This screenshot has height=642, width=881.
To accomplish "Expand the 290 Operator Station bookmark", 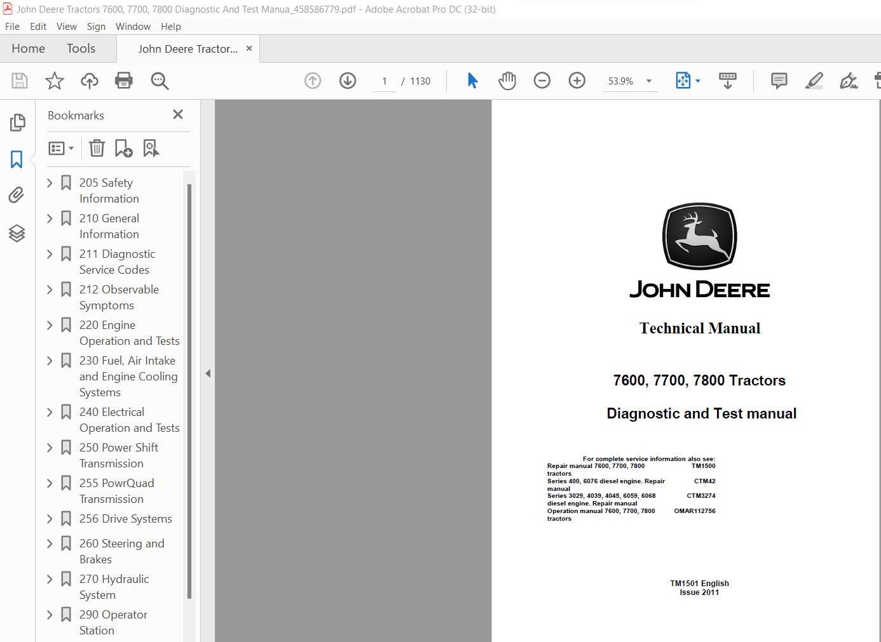I will point(50,615).
